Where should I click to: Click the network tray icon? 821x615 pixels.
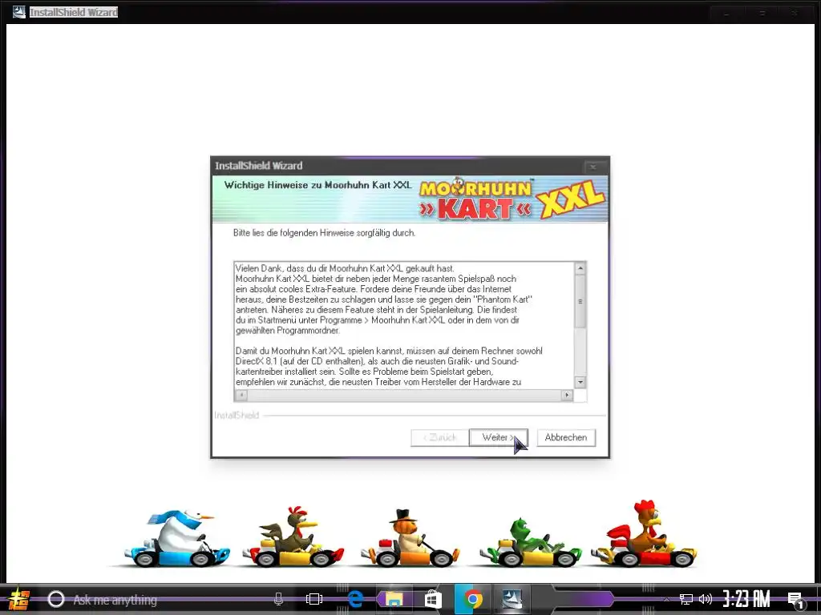[x=686, y=599]
